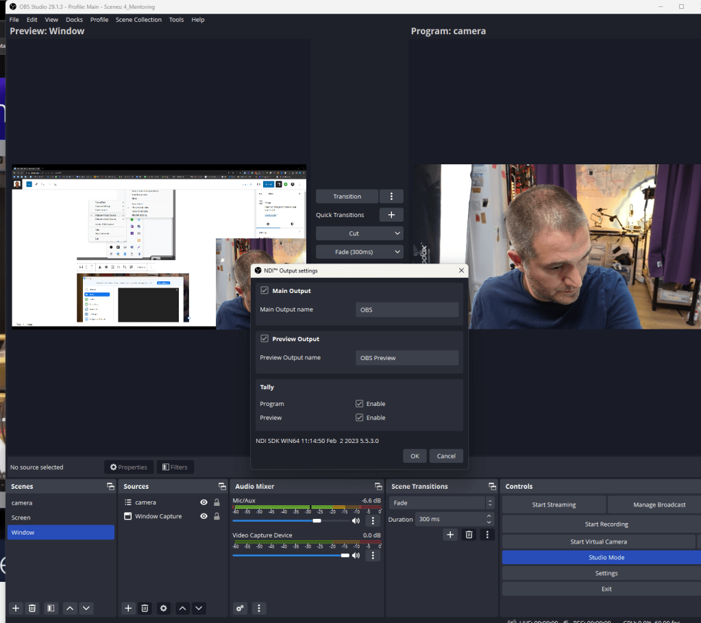The width and height of the screenshot is (701, 623).
Task: Remove selected source with trash icon
Action: [145, 608]
